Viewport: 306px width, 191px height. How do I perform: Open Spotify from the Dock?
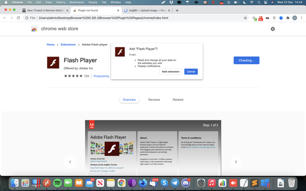point(57,183)
